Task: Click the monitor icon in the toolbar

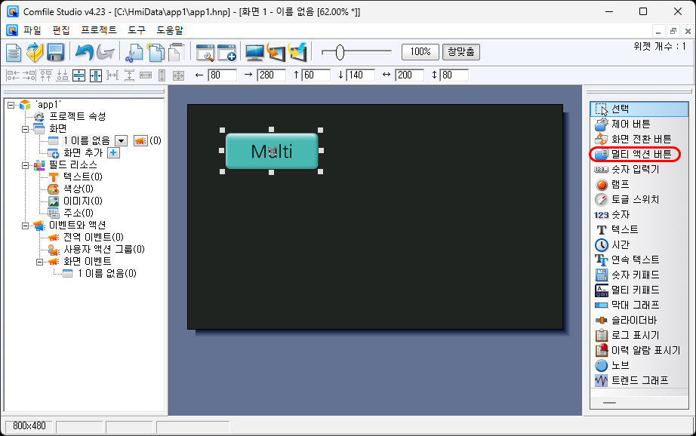Action: 254,52
